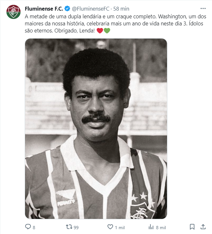Open the reply comment icon
The image size is (212, 234).
pyautogui.click(x=28, y=227)
